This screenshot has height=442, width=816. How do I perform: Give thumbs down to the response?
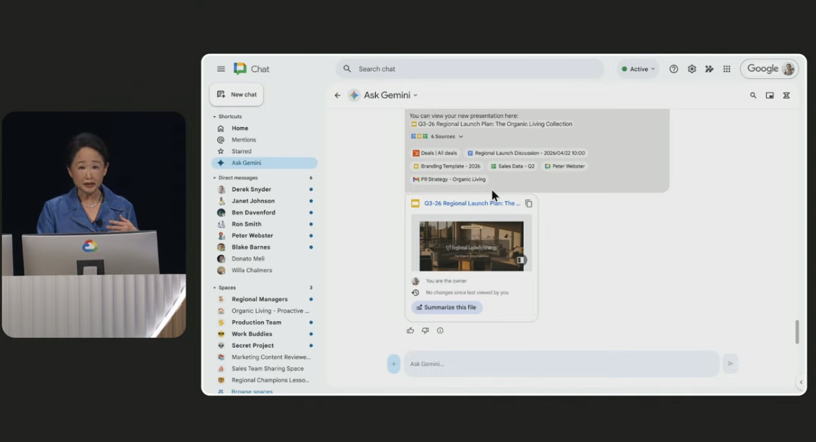pos(425,330)
